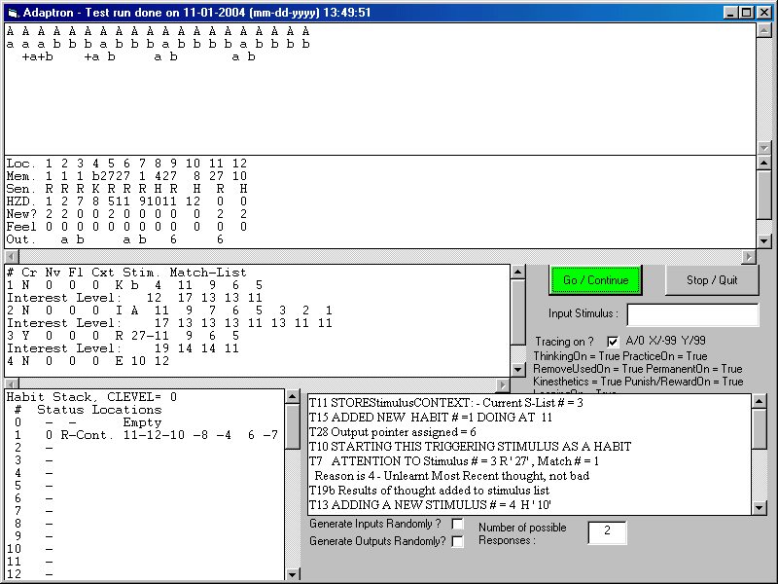778x584 pixels.
Task: Select the 'T13 ADDING A NEW STIMULUS' line
Action: 430,505
